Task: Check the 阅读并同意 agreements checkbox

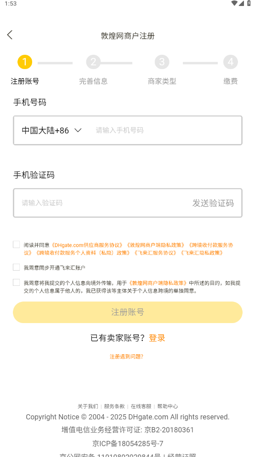Action: click(x=16, y=244)
